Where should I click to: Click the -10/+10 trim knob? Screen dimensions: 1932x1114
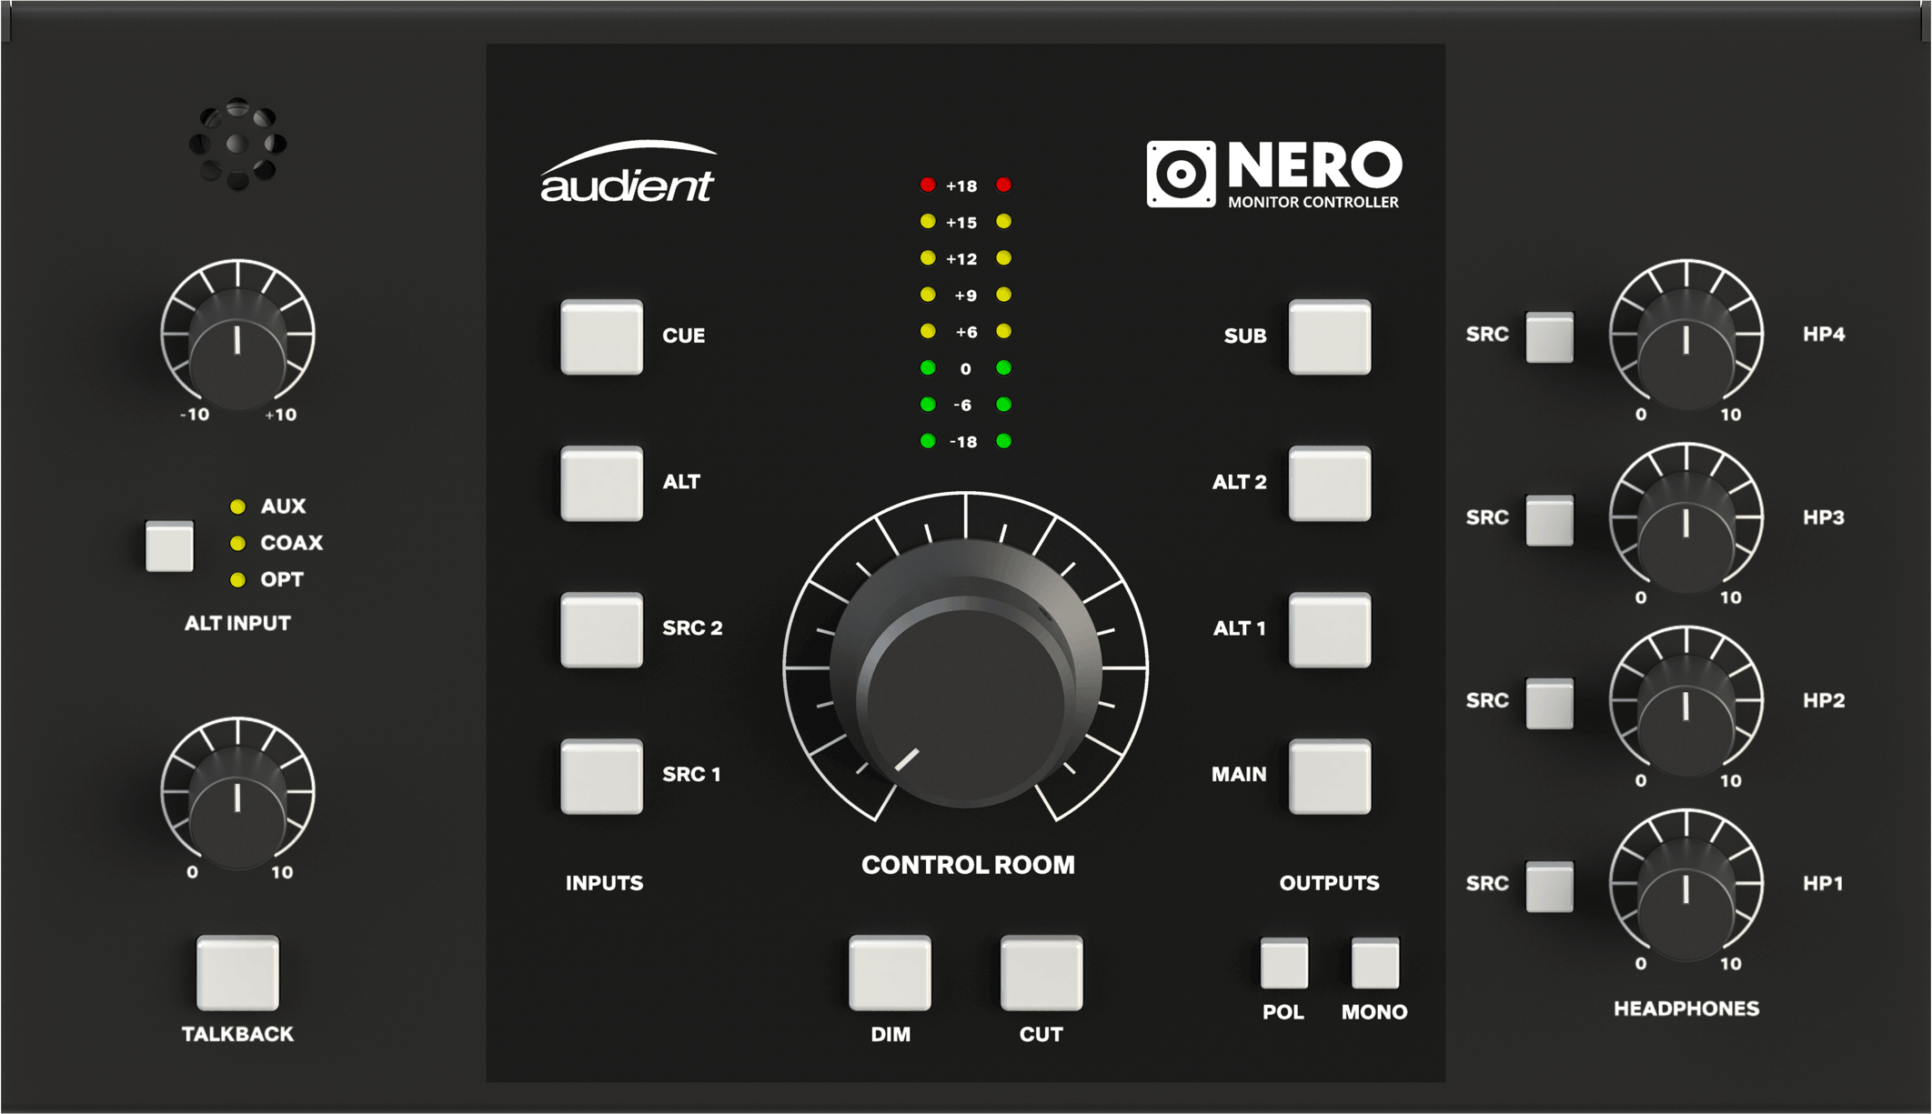click(x=237, y=348)
